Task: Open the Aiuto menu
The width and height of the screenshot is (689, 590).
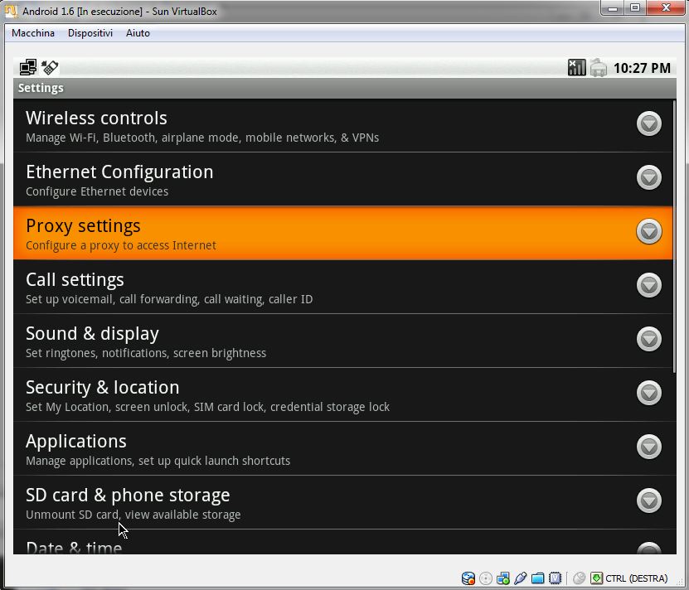Action: point(138,33)
